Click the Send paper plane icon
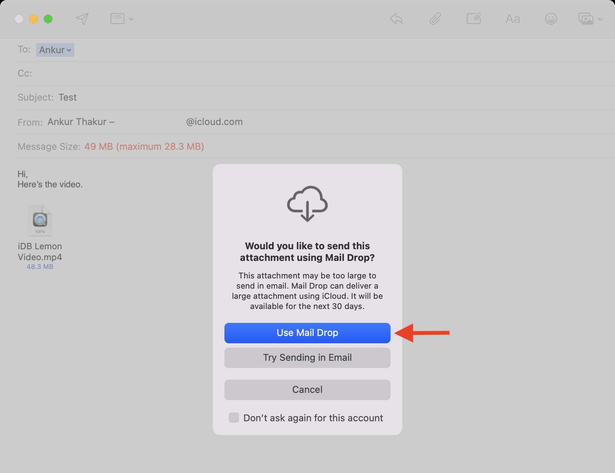Viewport: 615px width, 473px height. coord(82,19)
